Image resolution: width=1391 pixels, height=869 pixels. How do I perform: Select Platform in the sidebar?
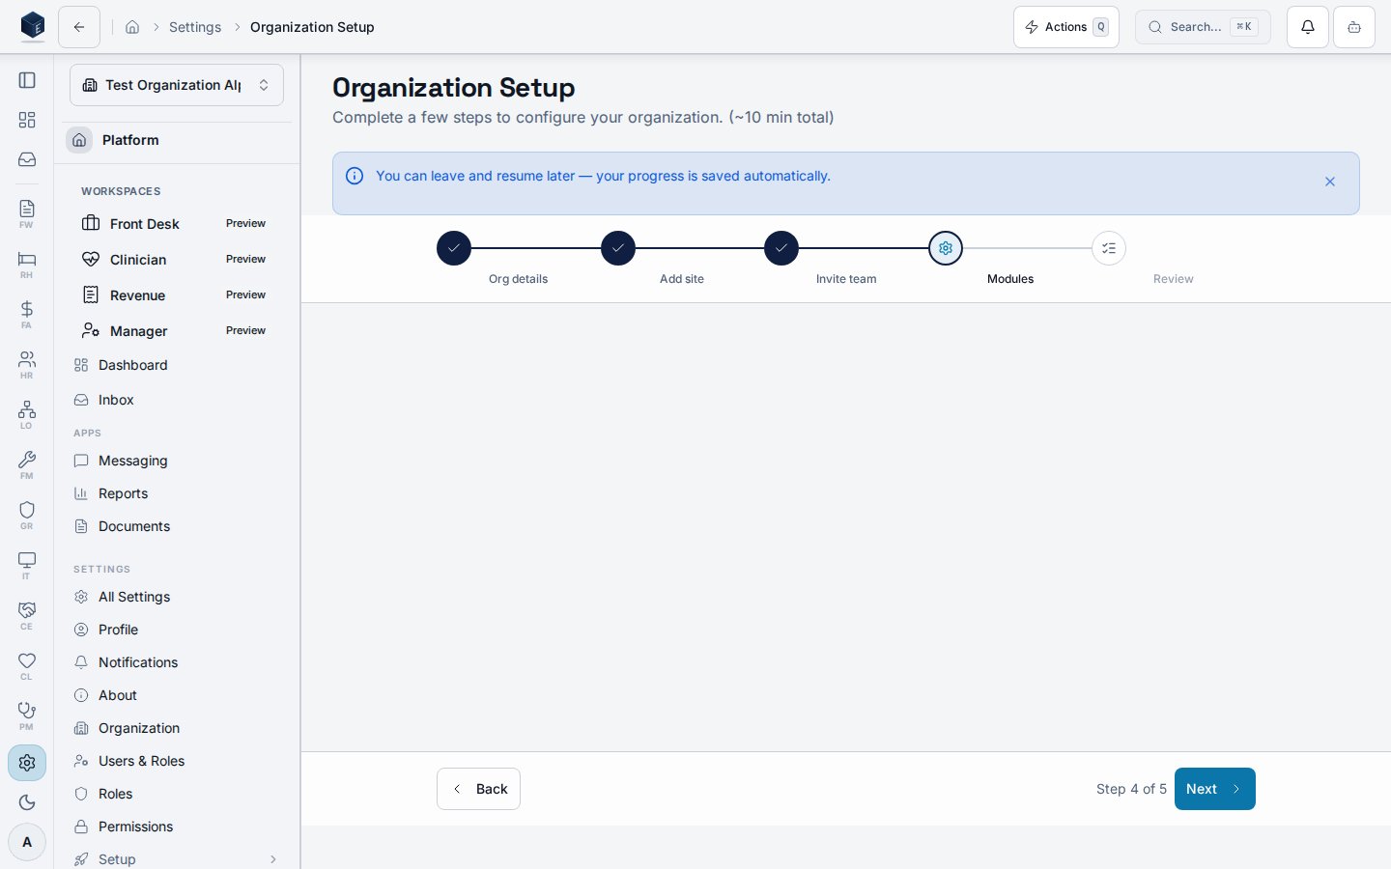tap(177, 140)
